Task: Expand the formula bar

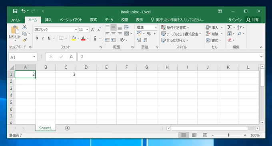Action: (262, 57)
